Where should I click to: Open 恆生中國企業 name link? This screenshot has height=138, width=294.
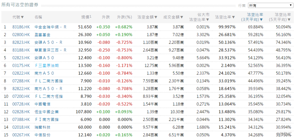(46, 112)
